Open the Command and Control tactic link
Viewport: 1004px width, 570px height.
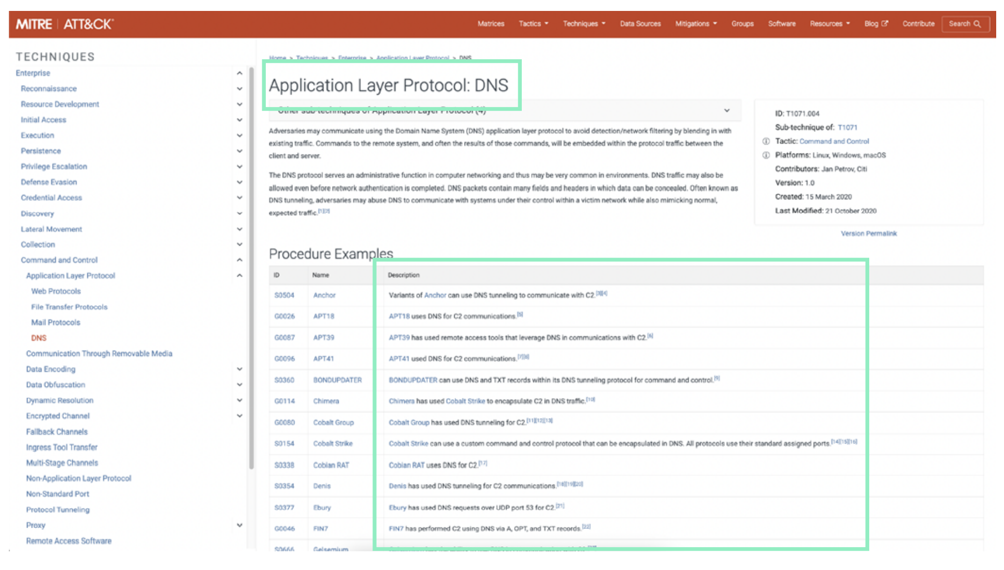(x=834, y=140)
